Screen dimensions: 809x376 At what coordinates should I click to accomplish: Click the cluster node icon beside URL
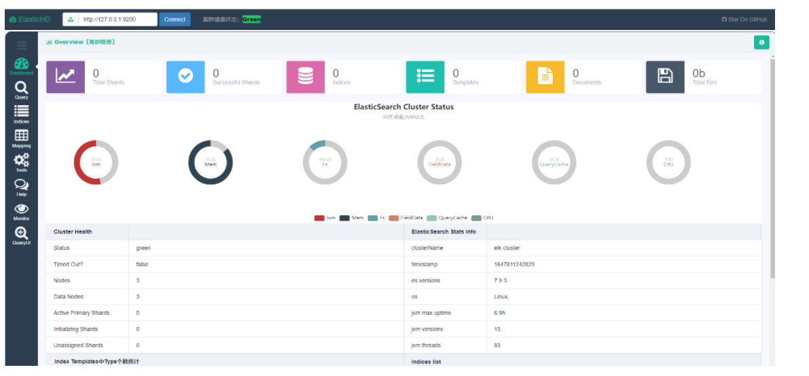tap(71, 20)
